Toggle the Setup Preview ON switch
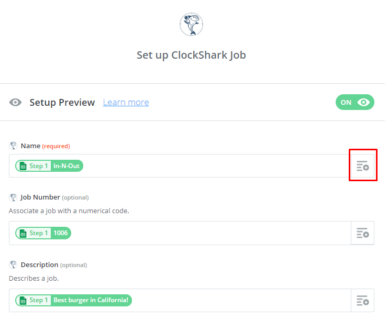This screenshot has width=388, height=320. pyautogui.click(x=355, y=102)
